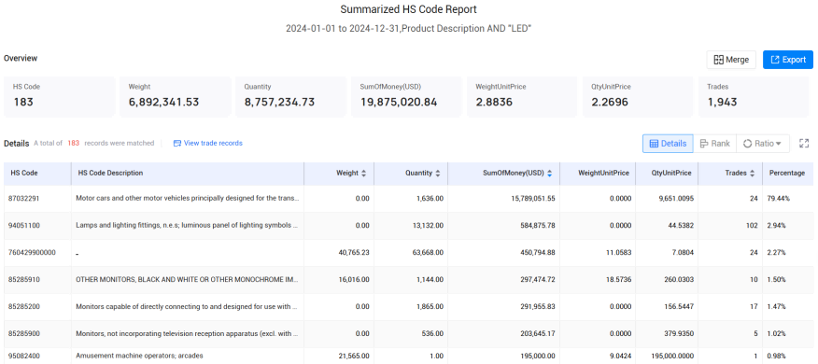
Task: Click trades count 102
Action: (x=752, y=225)
